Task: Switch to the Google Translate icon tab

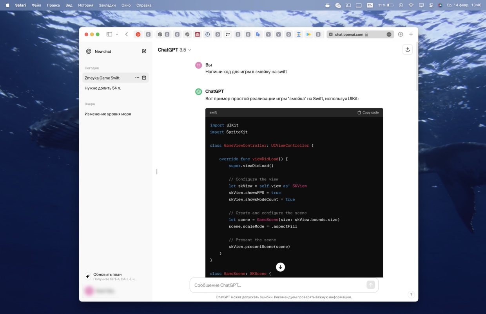Action: tap(258, 34)
